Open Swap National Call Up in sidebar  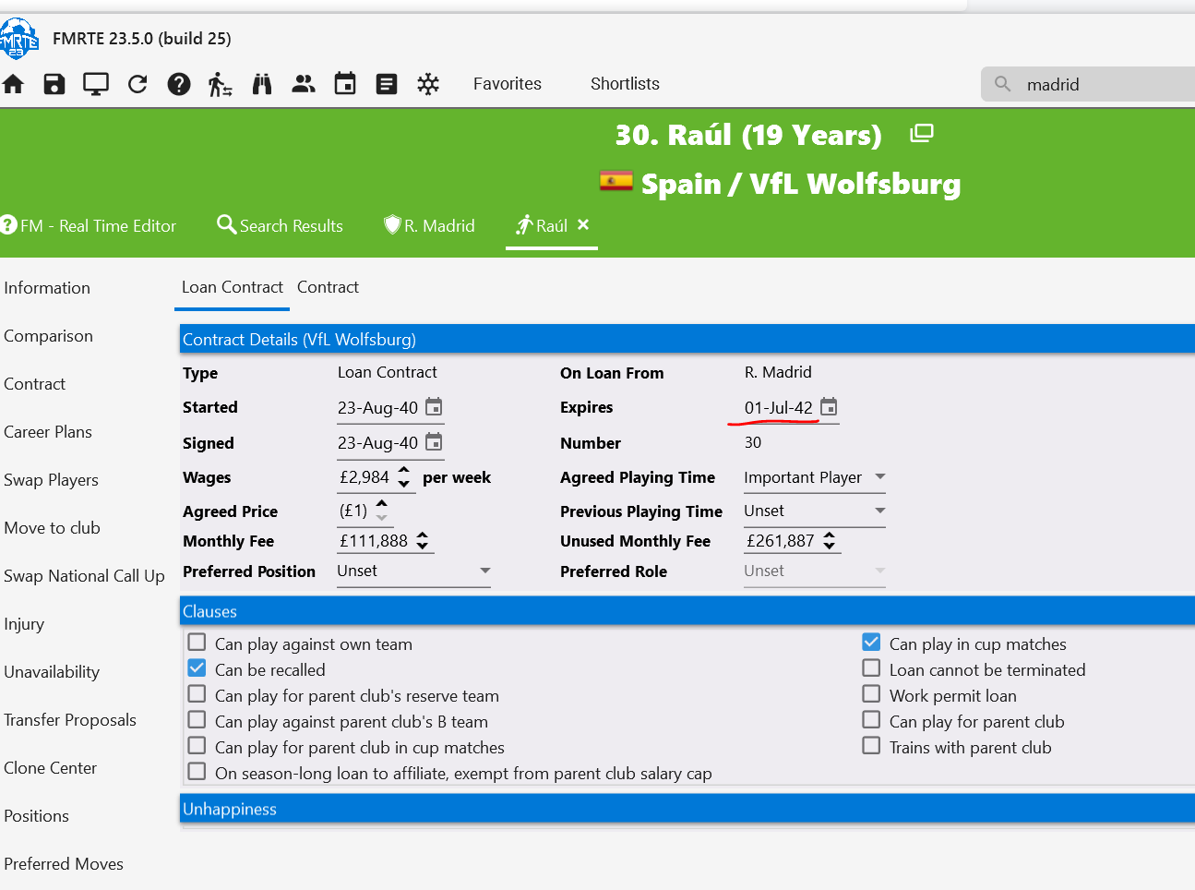tap(84, 576)
